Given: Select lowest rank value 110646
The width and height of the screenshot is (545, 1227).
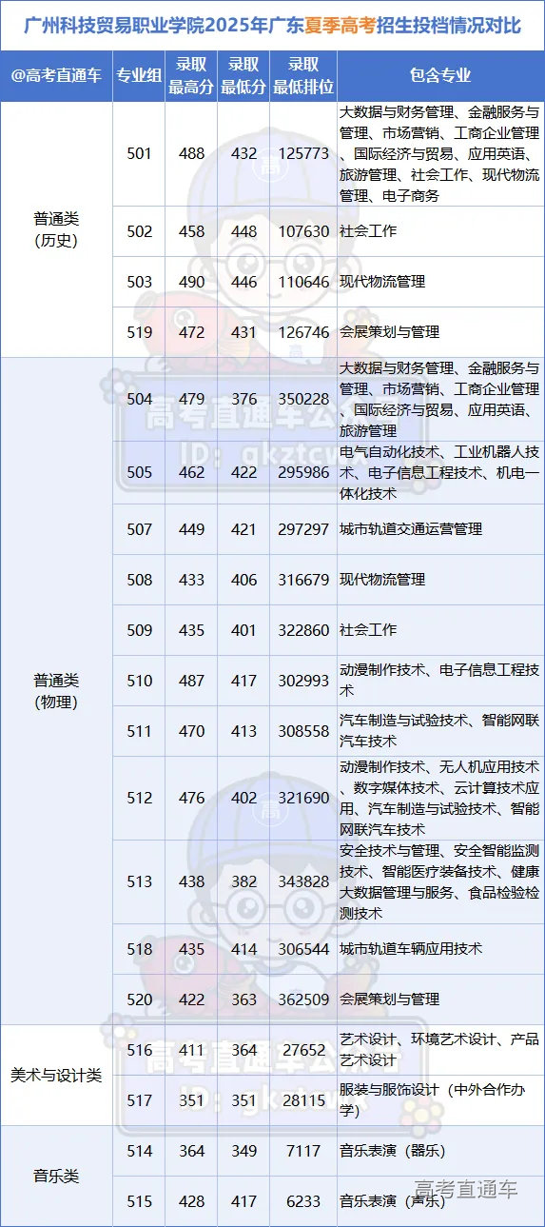Looking at the screenshot, I should tap(303, 282).
